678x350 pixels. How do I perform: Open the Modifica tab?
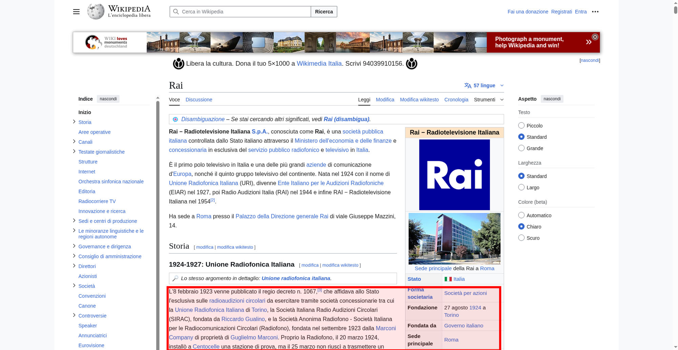tap(385, 100)
